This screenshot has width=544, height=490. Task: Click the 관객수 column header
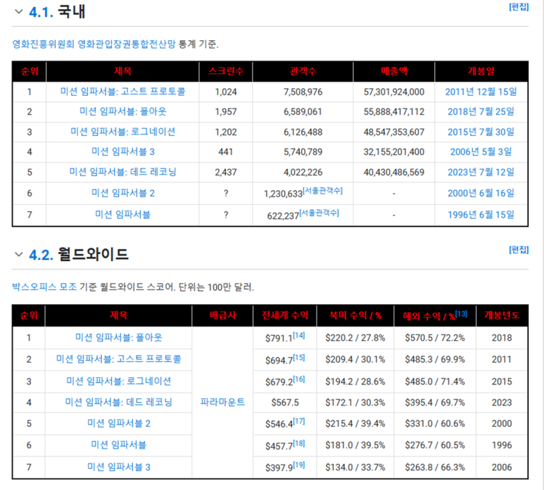point(303,71)
